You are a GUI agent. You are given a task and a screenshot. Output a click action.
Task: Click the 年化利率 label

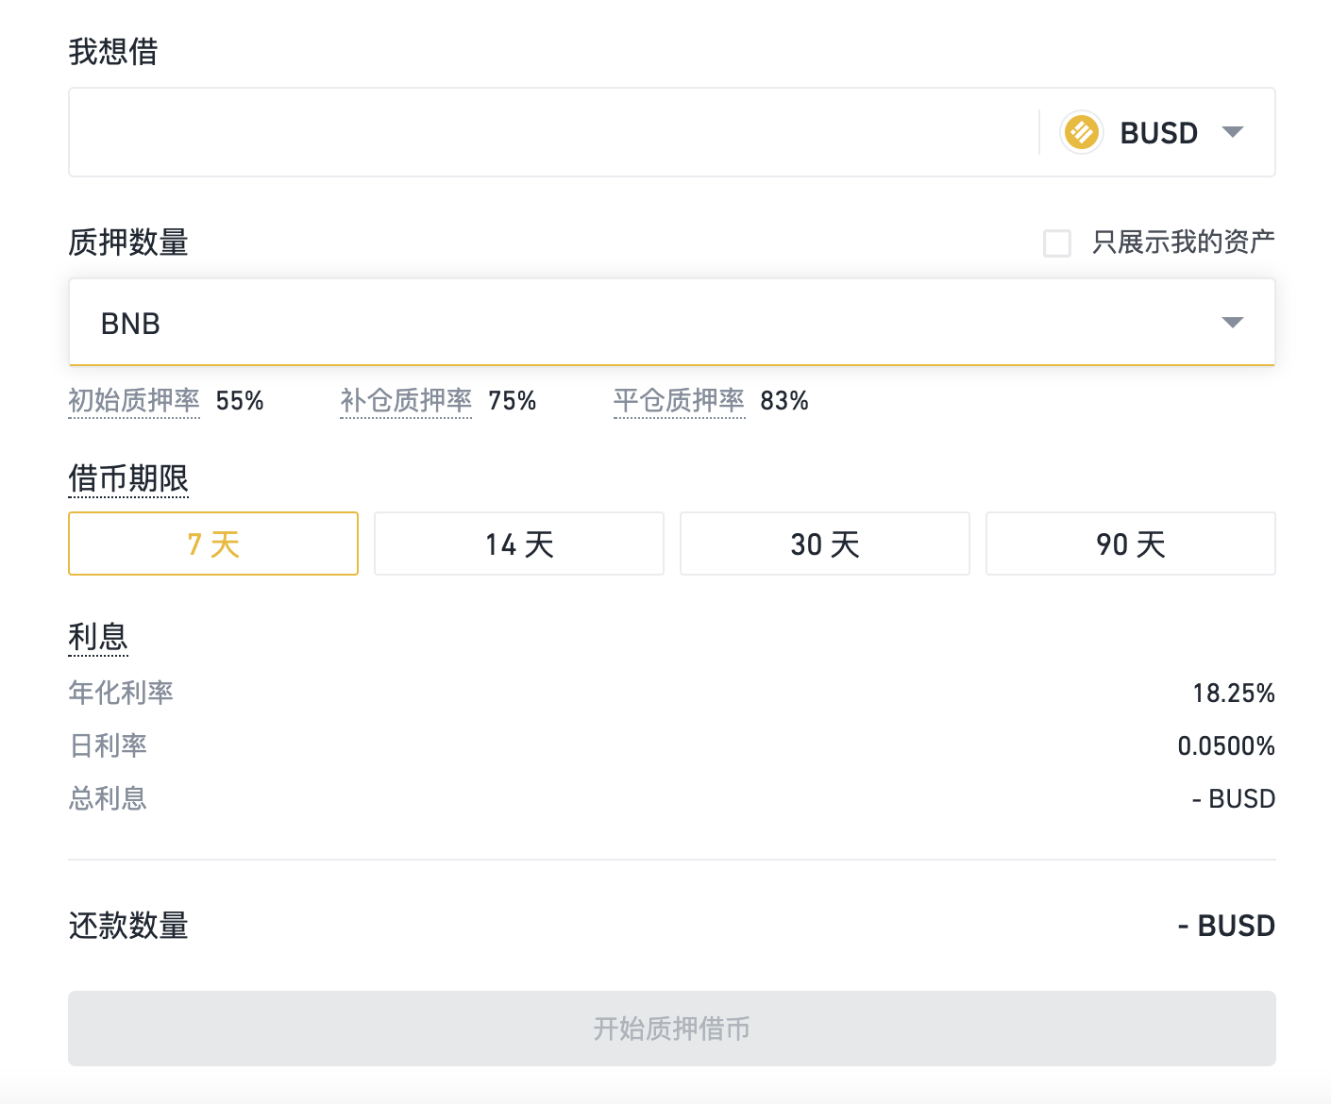coord(121,693)
